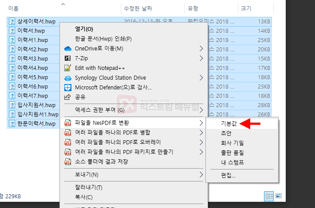Click the 이력서2.hwp file icon
Screen dimensions: 315x208
coord(12,49)
